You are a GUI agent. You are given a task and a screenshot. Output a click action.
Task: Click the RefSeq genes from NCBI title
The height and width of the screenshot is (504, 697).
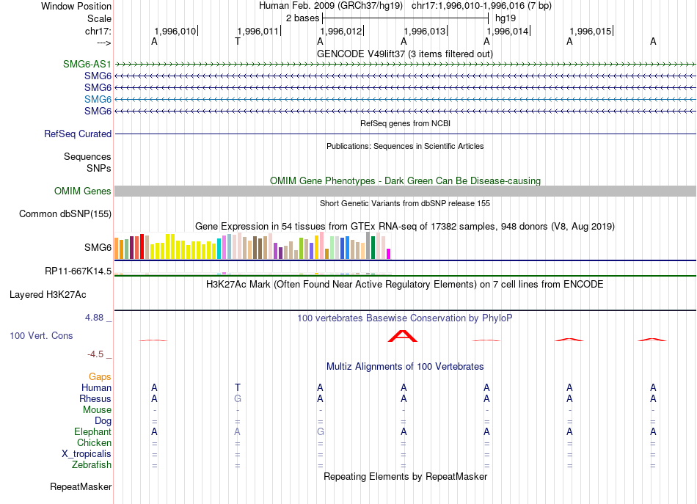[405, 123]
